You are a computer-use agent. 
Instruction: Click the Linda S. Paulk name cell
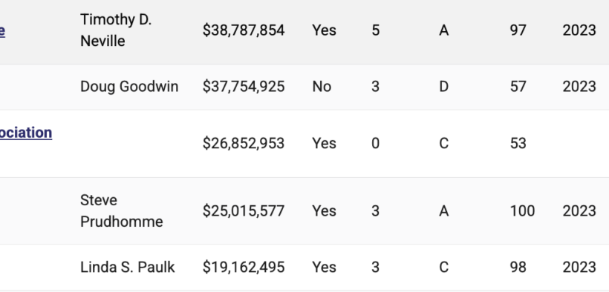coord(128,268)
